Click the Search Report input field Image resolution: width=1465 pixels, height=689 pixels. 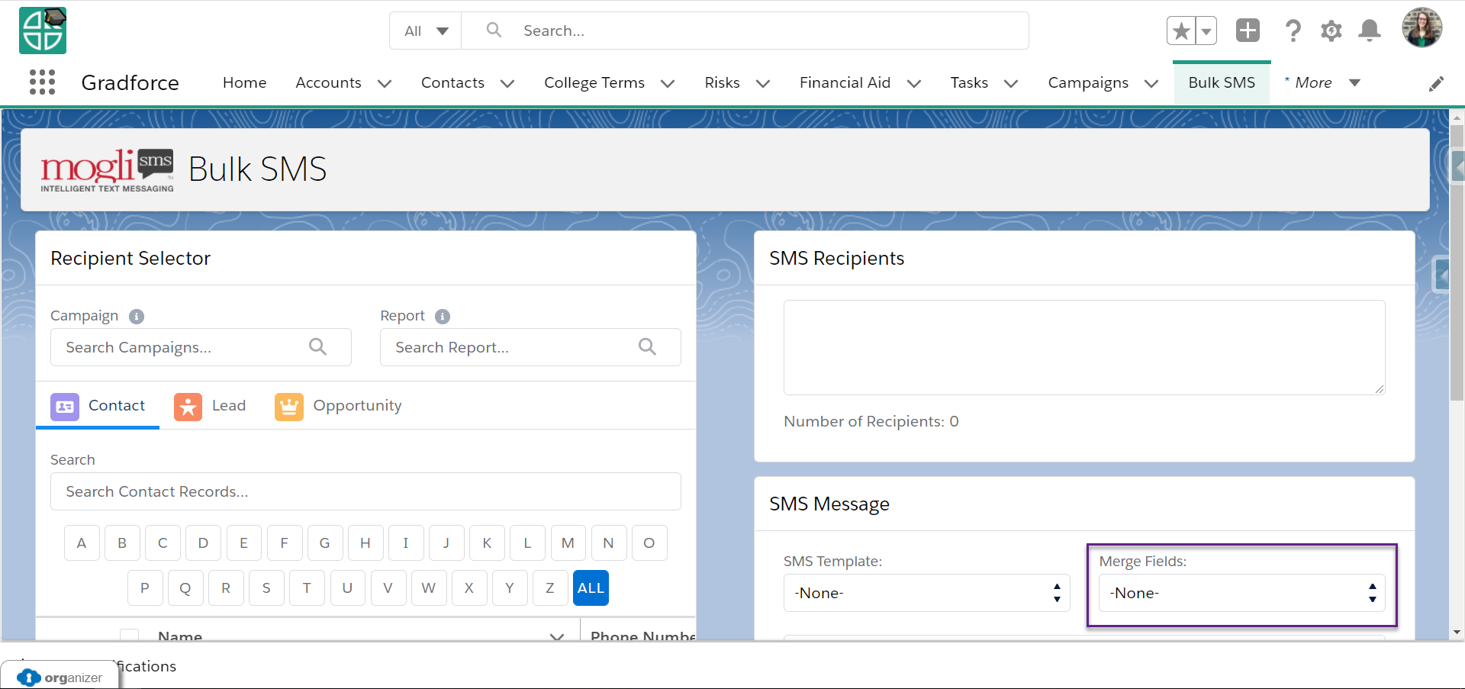530,347
